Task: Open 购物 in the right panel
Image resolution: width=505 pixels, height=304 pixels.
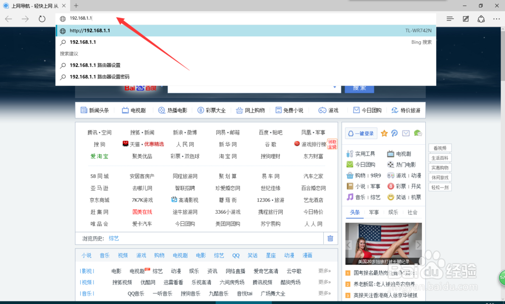Action: click(x=360, y=175)
